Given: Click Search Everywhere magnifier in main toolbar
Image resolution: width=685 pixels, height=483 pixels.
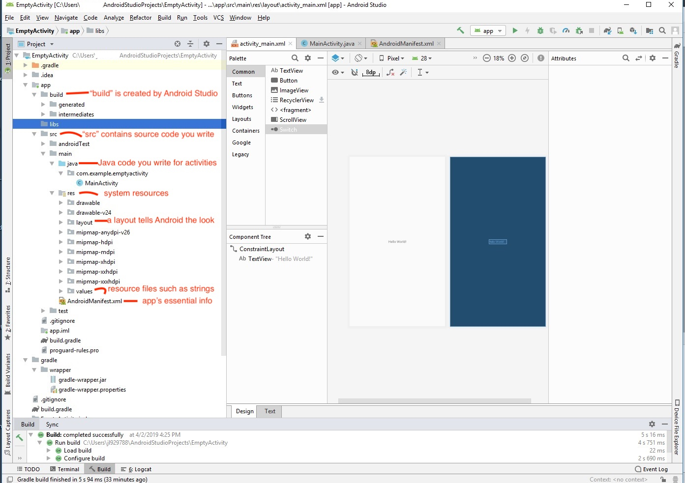Looking at the screenshot, I should click(x=662, y=30).
